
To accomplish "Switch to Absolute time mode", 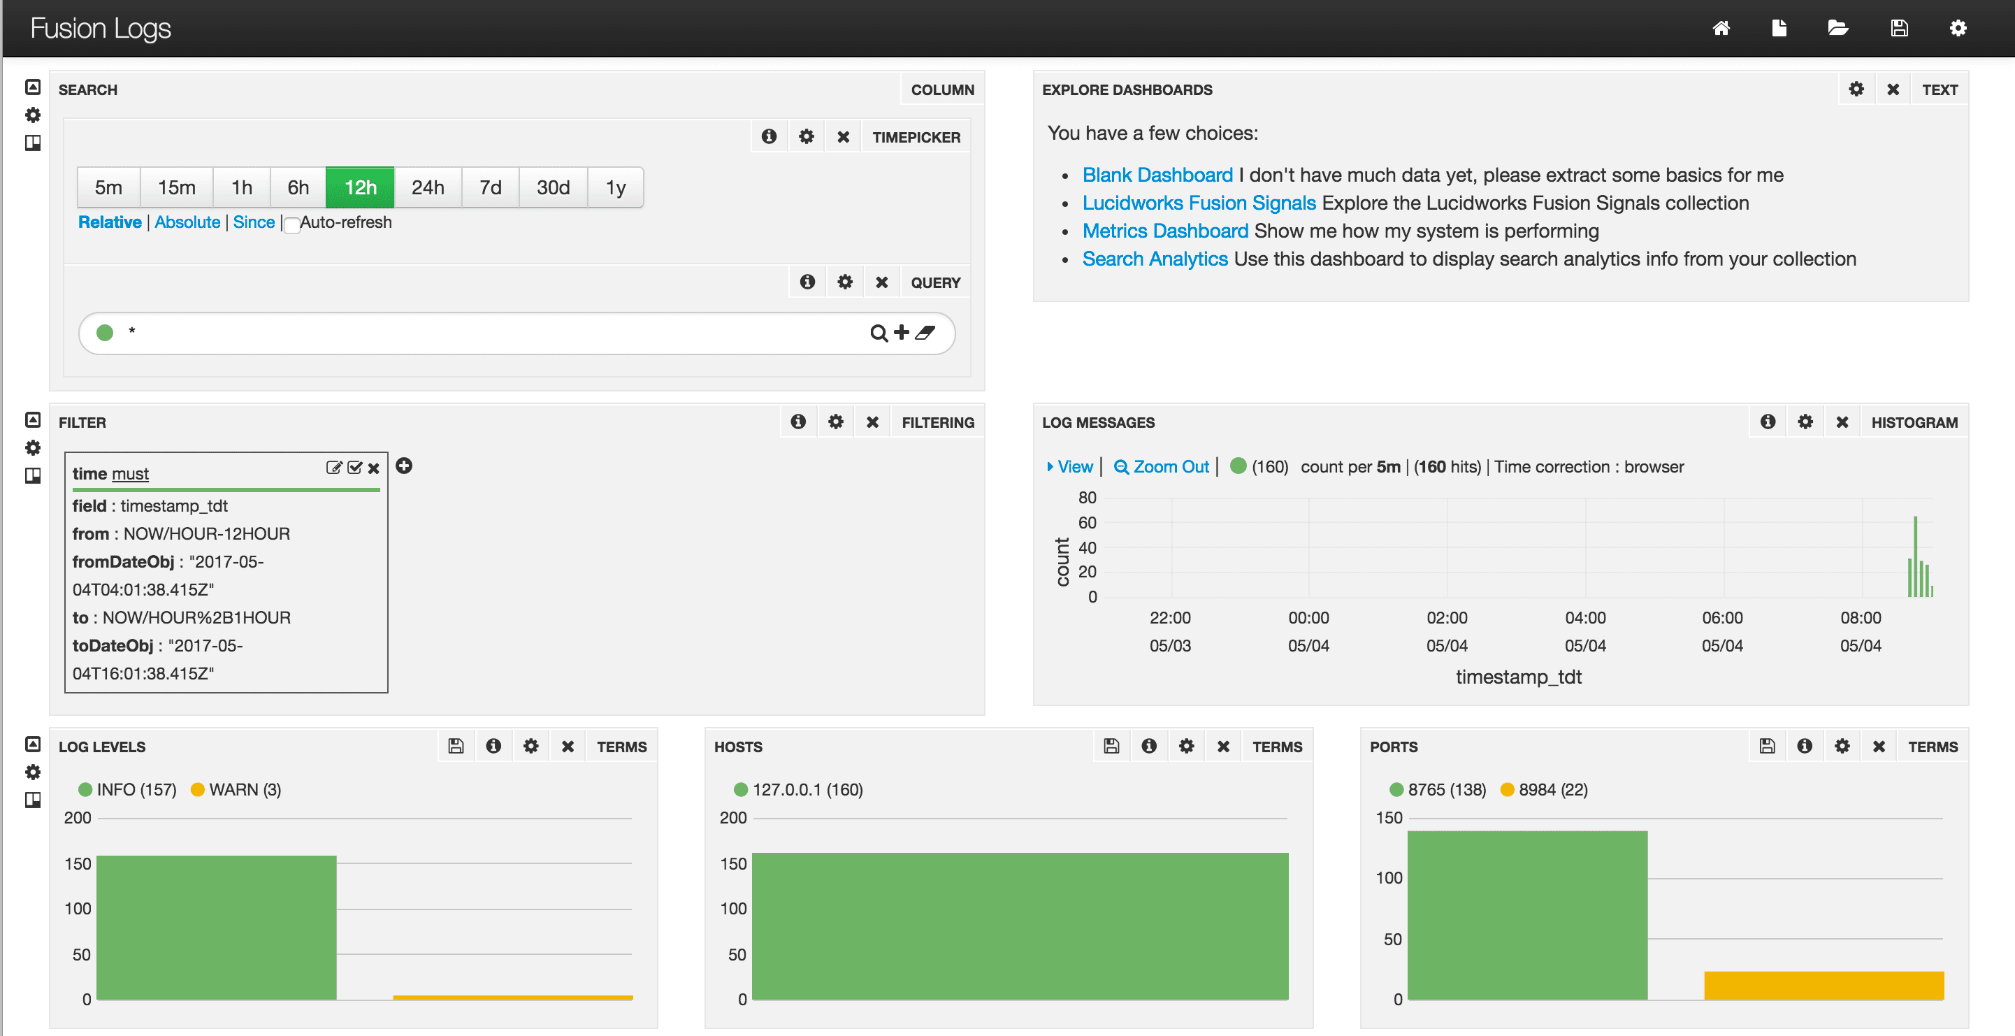I will (187, 222).
